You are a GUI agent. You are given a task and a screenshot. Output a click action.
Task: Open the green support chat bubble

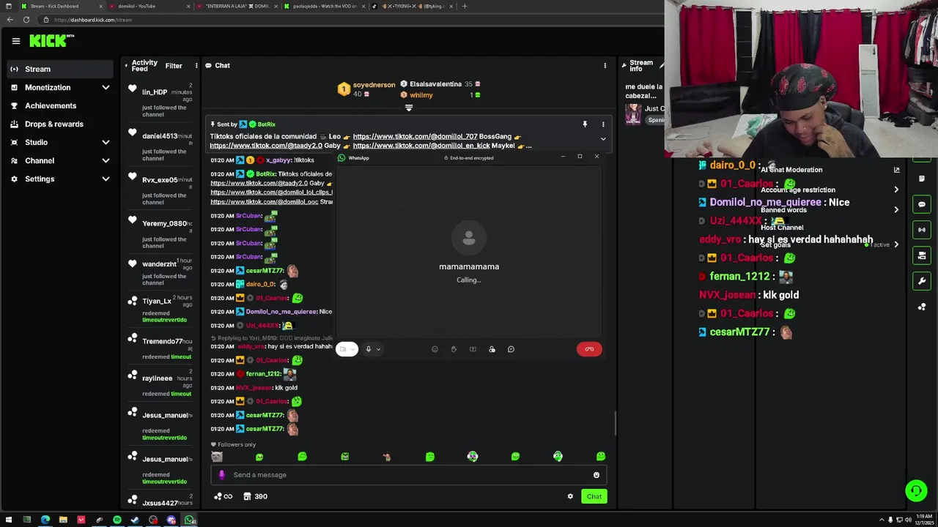pyautogui.click(x=916, y=490)
